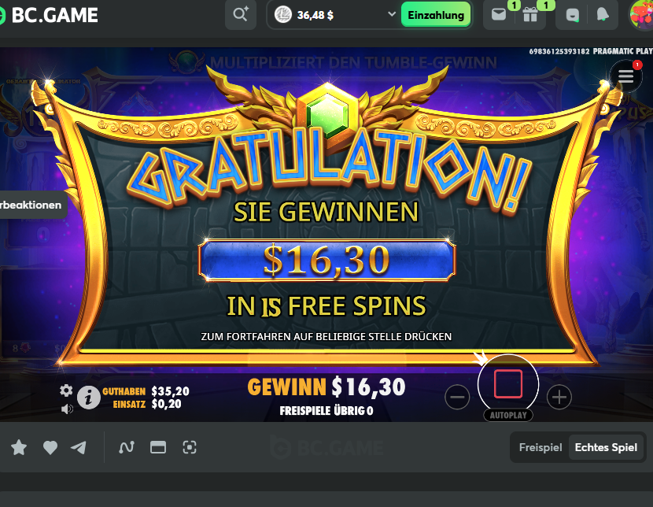Screen dimensions: 653x507
Task: Open the game hamburger menu
Action: pyautogui.click(x=626, y=76)
